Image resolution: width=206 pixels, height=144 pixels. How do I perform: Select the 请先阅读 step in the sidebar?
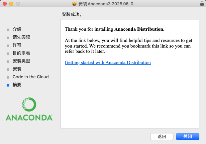pyautogui.click(x=21, y=37)
